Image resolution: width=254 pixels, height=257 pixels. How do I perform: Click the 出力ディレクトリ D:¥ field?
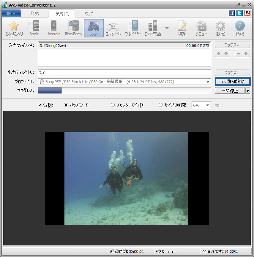124,73
